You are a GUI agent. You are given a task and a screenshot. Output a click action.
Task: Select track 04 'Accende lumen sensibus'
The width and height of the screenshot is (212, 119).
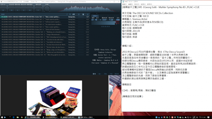point(45,24)
